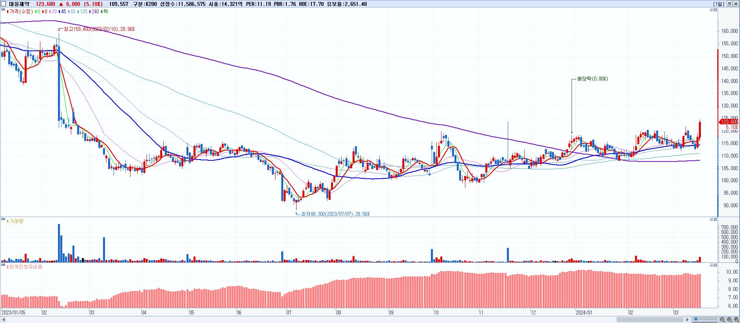Collapse the 거래량 volume pane
The height and width of the screenshot is (323, 740).
(711, 219)
